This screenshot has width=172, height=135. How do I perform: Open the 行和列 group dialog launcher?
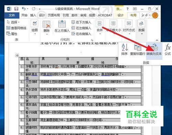92,40
